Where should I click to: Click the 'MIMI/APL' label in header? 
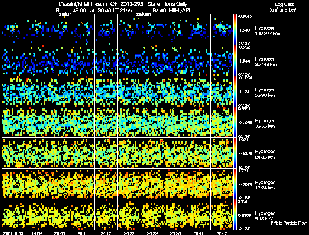pyautogui.click(x=180, y=10)
